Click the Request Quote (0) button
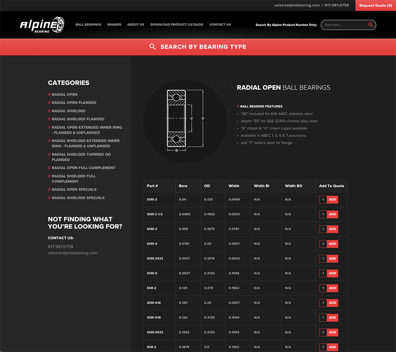Image resolution: width=396 pixels, height=352 pixels. (x=375, y=6)
